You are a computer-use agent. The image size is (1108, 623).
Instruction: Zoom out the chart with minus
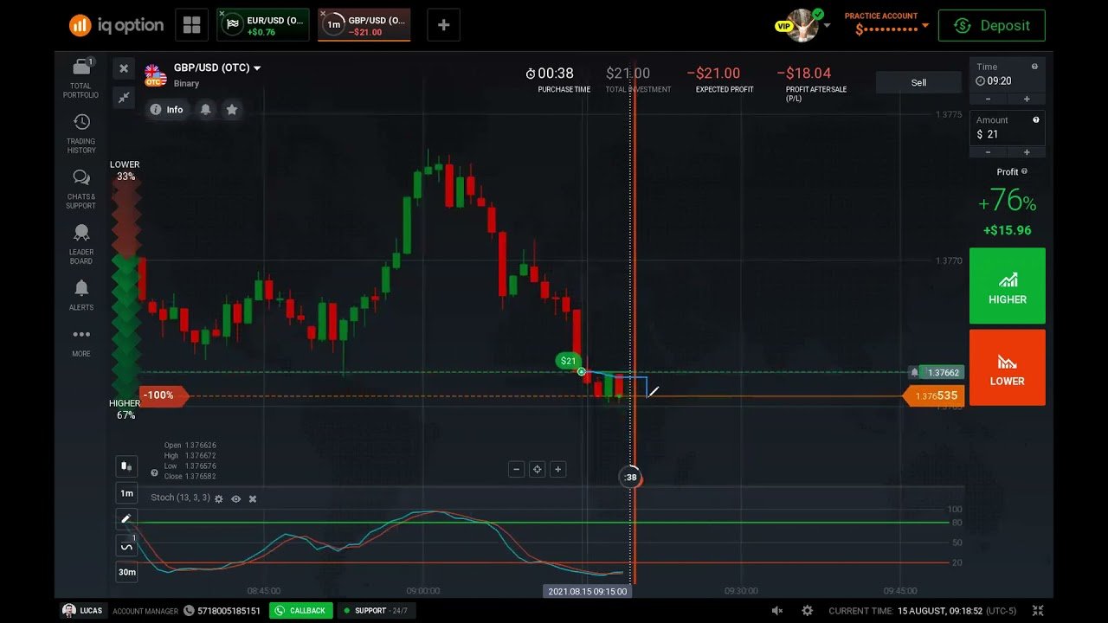point(517,469)
